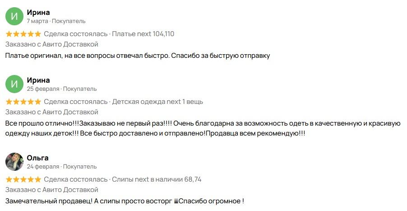
Task: Click review text starting Все прошло отлично
Action: pos(203,128)
